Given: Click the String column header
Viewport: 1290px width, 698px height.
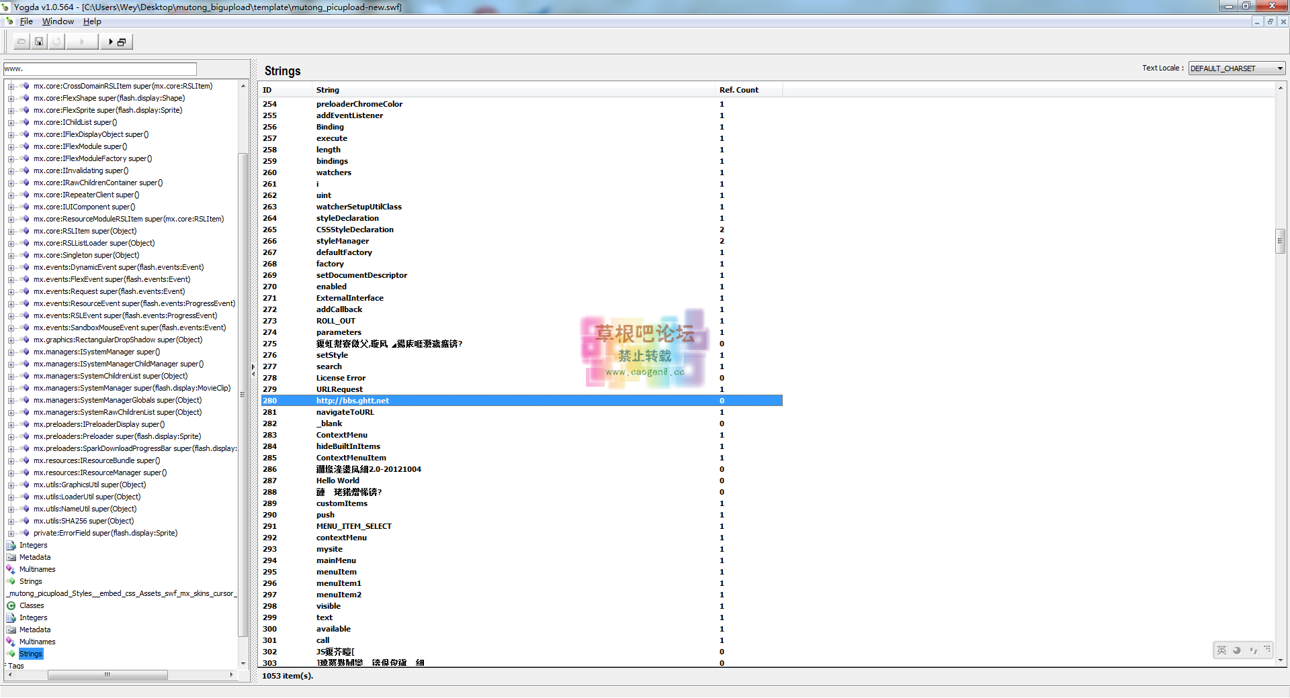Looking at the screenshot, I should [x=328, y=90].
